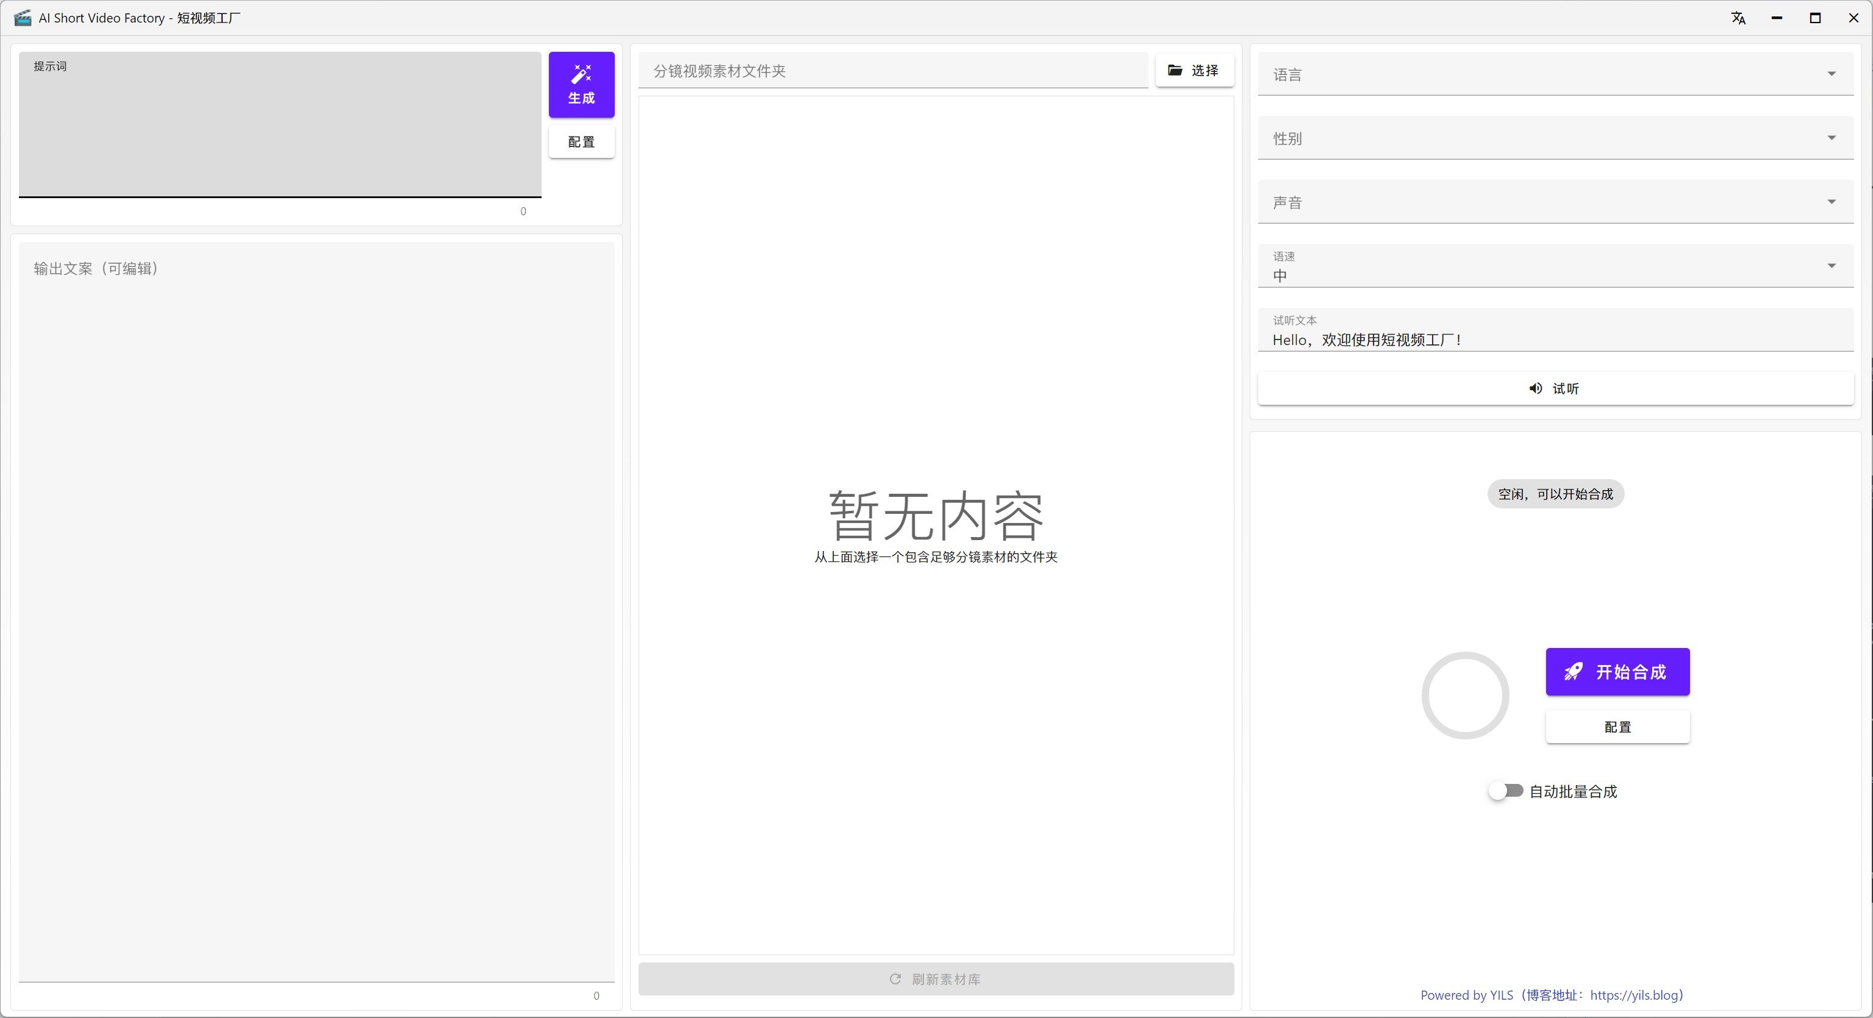
Task: Click the 分镜视频素材文件夹 path field
Action: (x=892, y=71)
